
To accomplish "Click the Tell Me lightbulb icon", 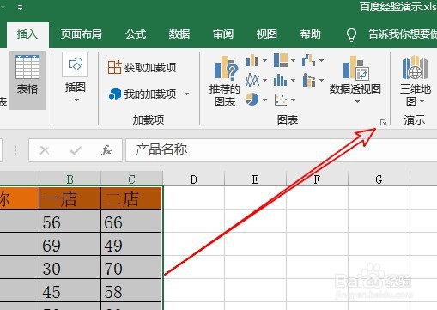I will (x=351, y=35).
